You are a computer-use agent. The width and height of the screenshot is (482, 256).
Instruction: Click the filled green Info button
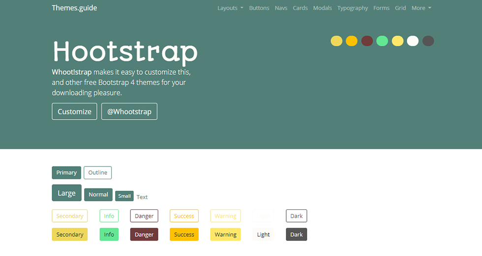109,234
